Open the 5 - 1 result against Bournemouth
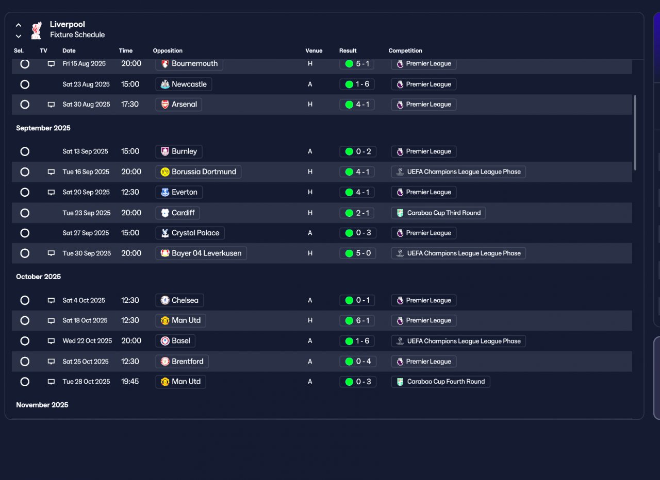Image resolution: width=660 pixels, height=480 pixels. click(358, 64)
